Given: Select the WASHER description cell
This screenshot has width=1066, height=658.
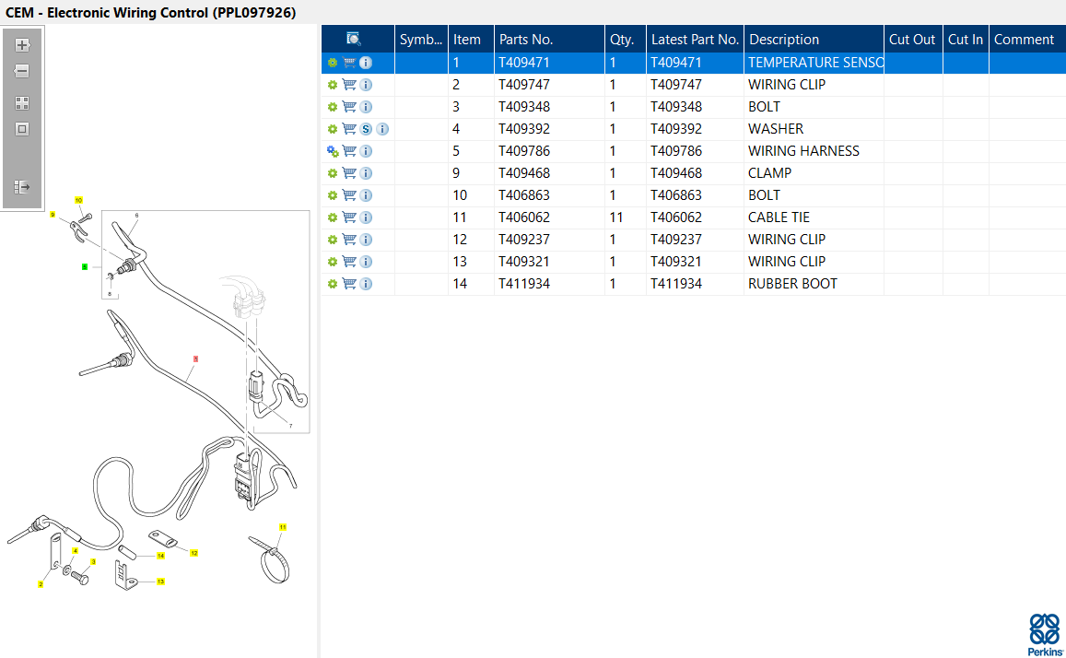Looking at the screenshot, I should 814,129.
